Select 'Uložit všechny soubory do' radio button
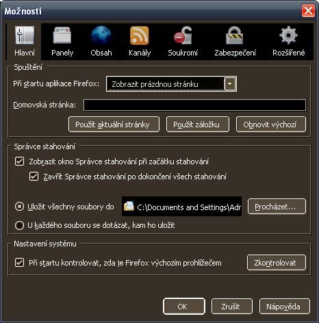This screenshot has width=319, height=323. [19, 207]
